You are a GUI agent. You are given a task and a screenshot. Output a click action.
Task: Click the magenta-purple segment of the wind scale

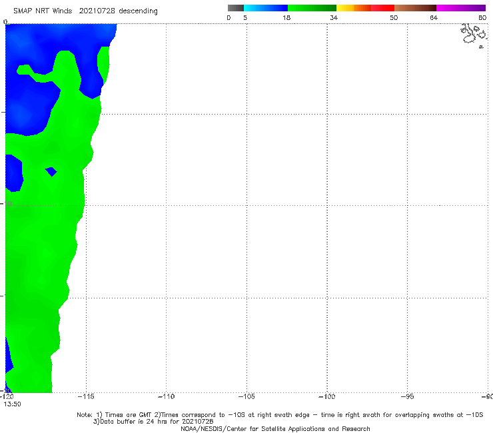point(461,8)
